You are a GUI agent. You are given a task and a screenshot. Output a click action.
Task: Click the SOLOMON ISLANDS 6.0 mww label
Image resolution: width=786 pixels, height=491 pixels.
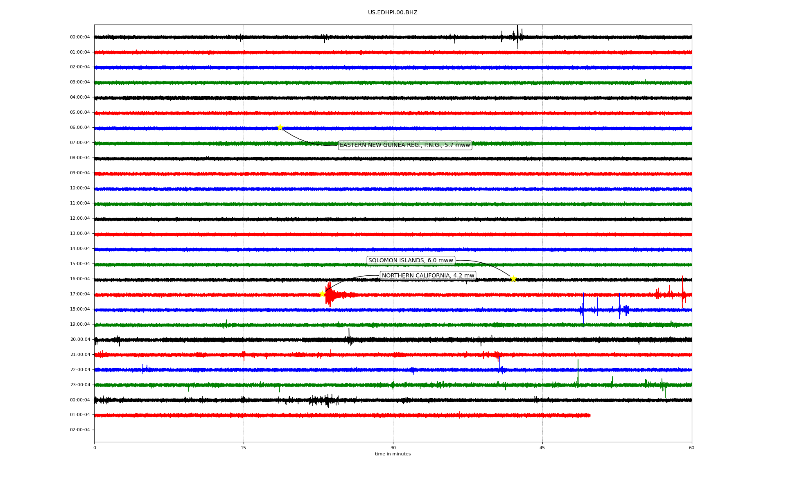click(x=411, y=260)
